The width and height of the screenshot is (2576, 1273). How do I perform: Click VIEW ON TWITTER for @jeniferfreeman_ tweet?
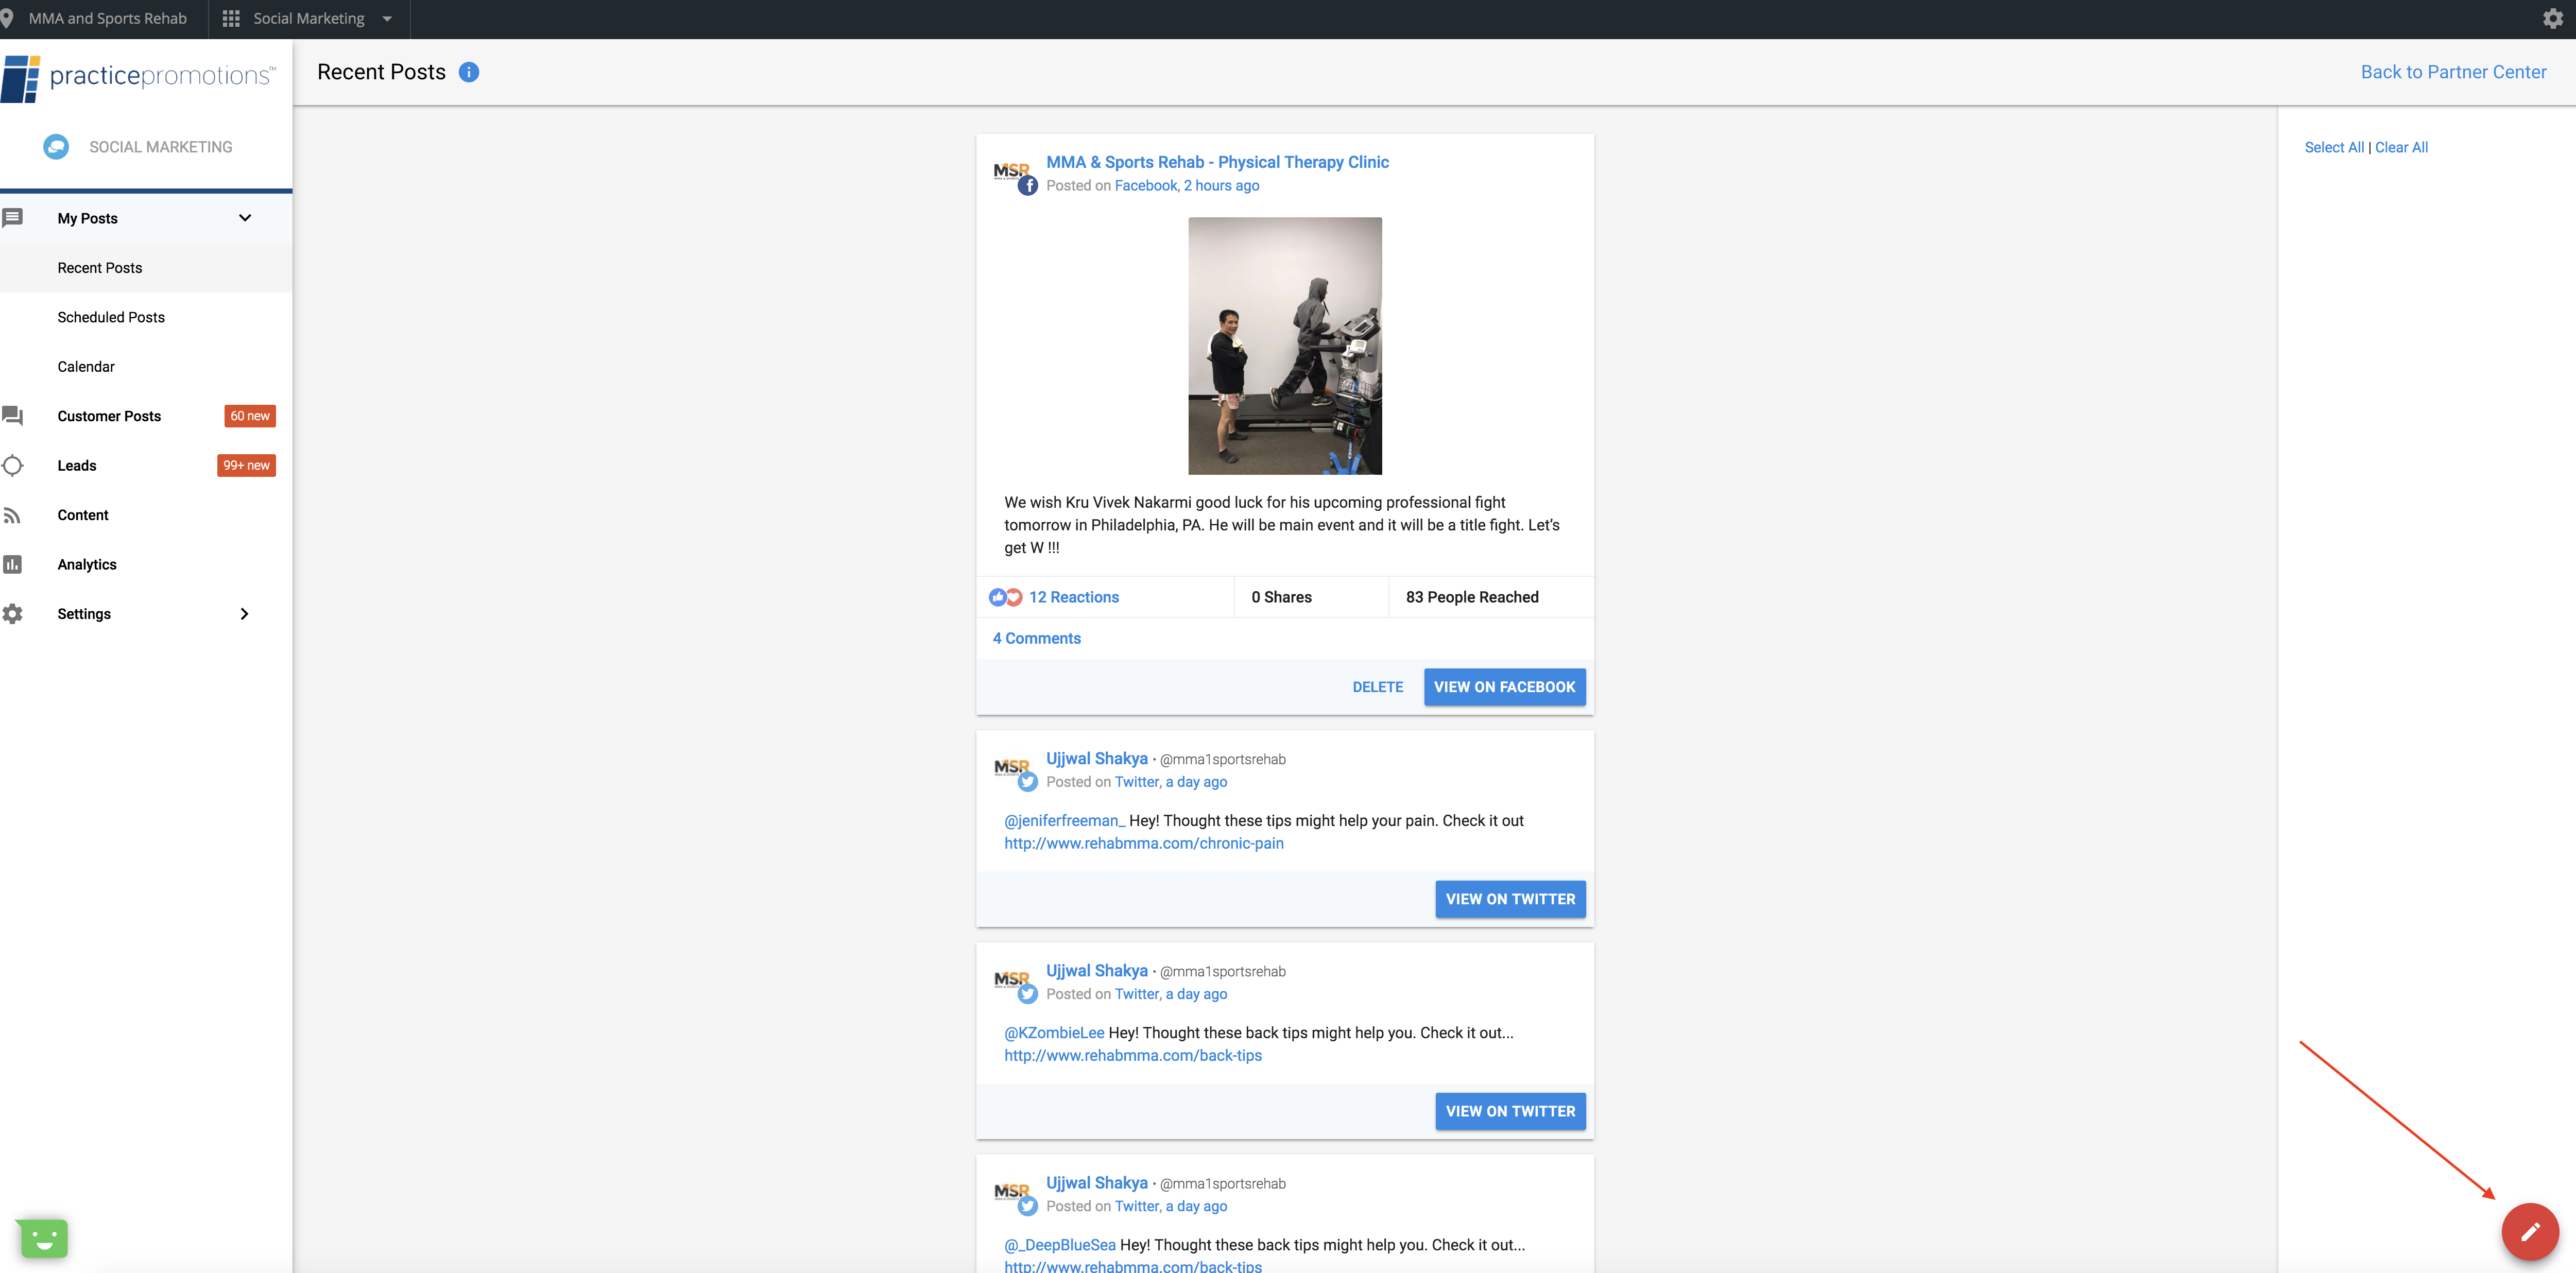point(1510,899)
